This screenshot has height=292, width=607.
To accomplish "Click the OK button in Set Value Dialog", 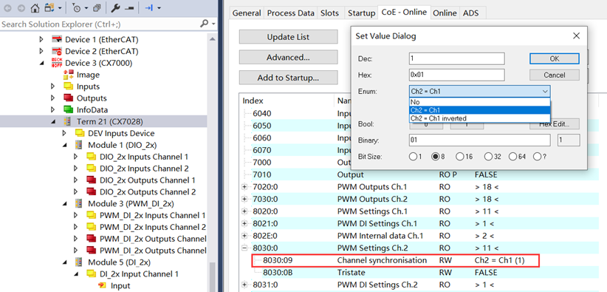I will coord(555,58).
